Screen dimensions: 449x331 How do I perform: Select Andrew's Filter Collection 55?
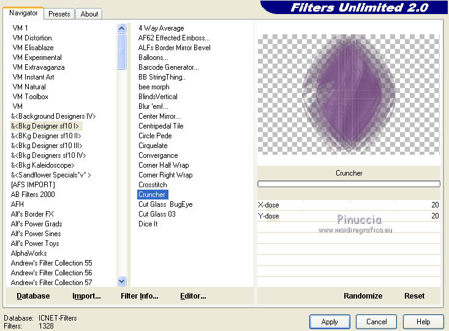point(51,263)
